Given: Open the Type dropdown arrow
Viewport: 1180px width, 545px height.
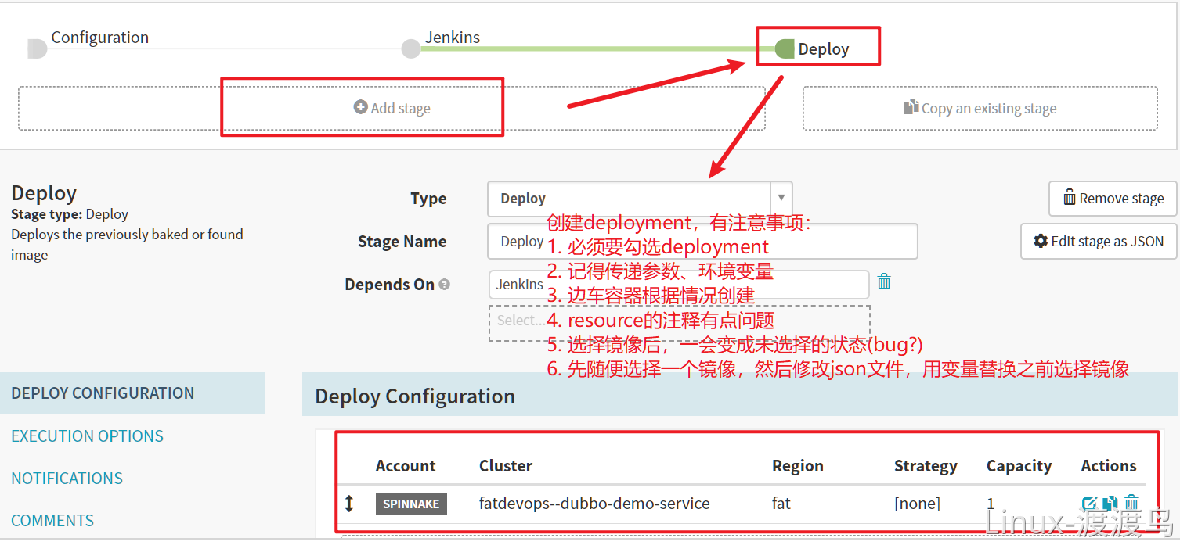Looking at the screenshot, I should [x=781, y=199].
